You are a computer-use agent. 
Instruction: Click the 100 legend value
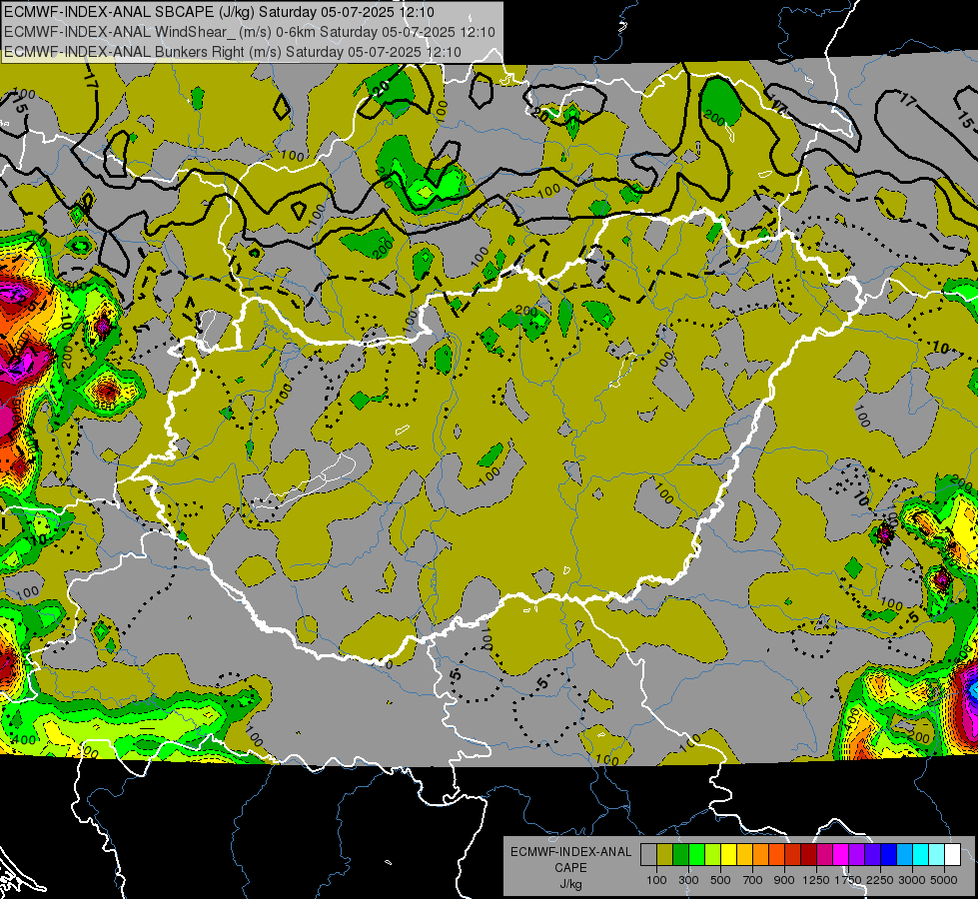[656, 880]
